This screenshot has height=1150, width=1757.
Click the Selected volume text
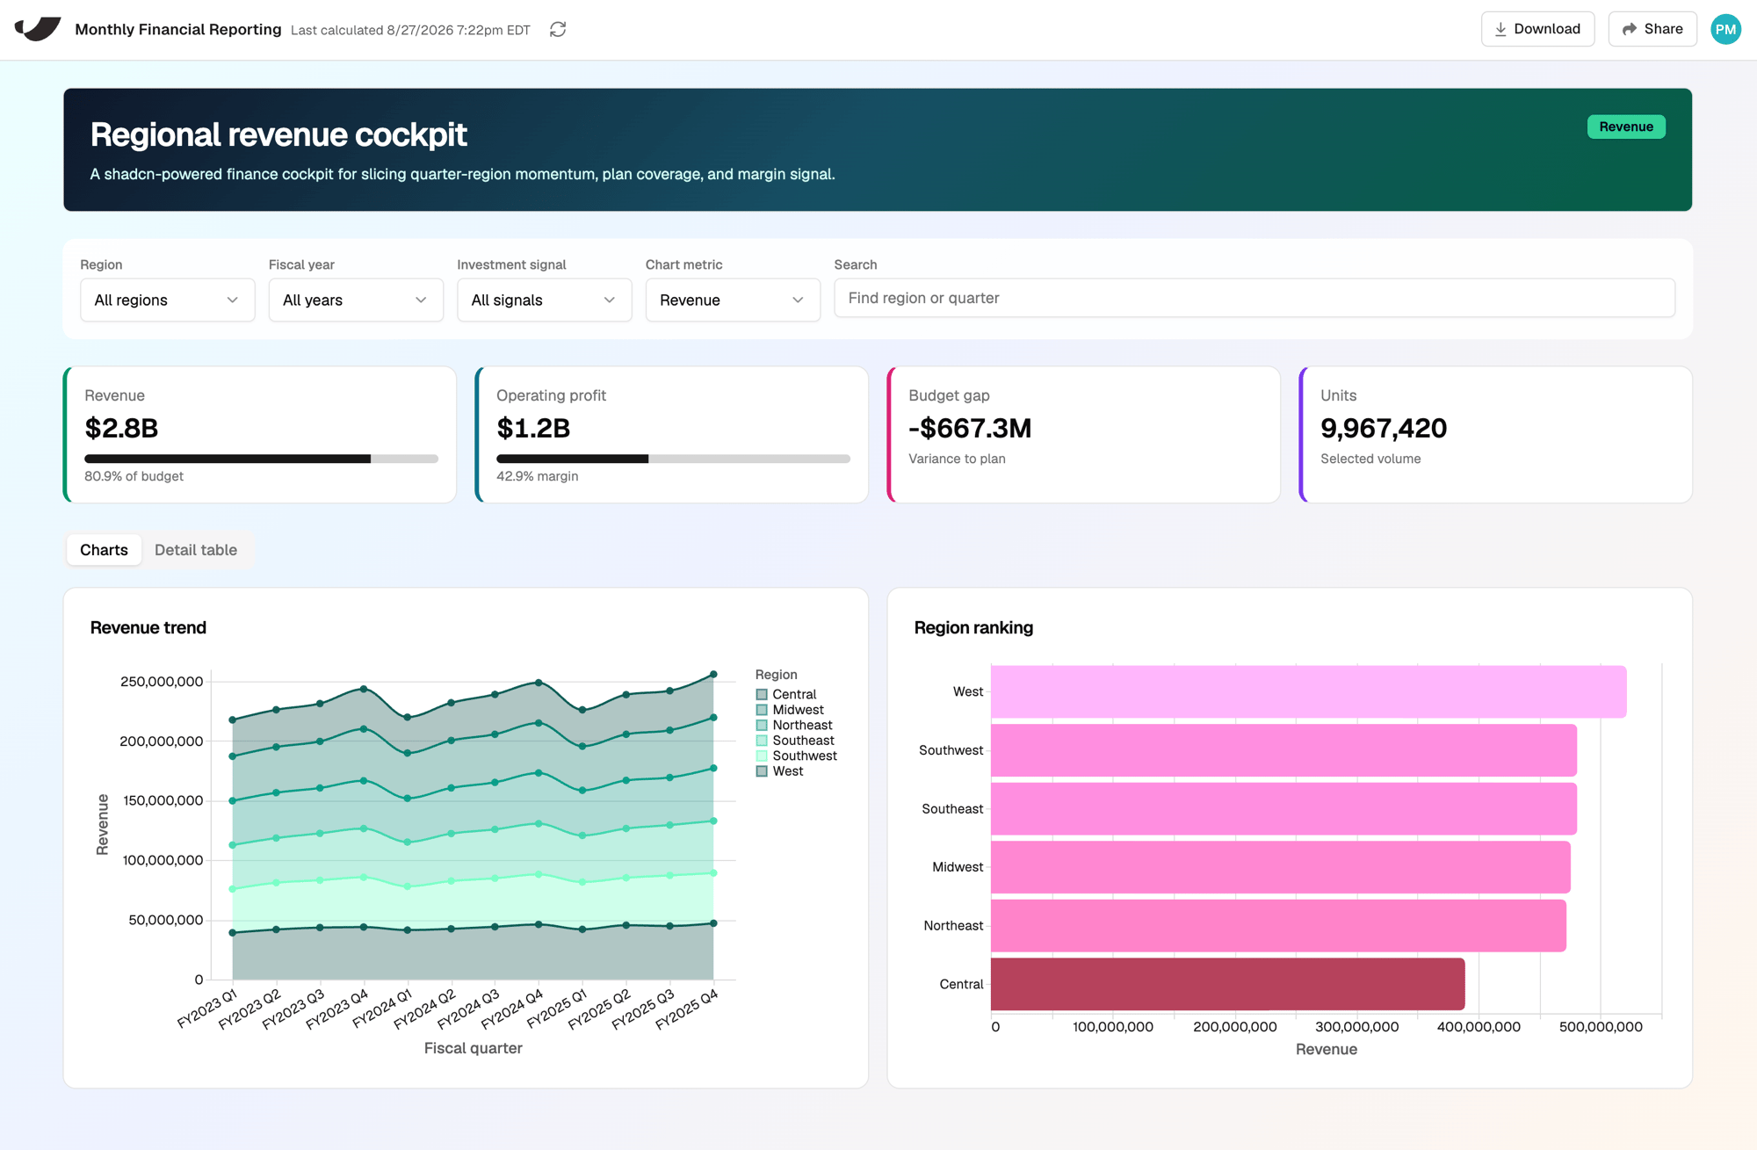pos(1370,459)
